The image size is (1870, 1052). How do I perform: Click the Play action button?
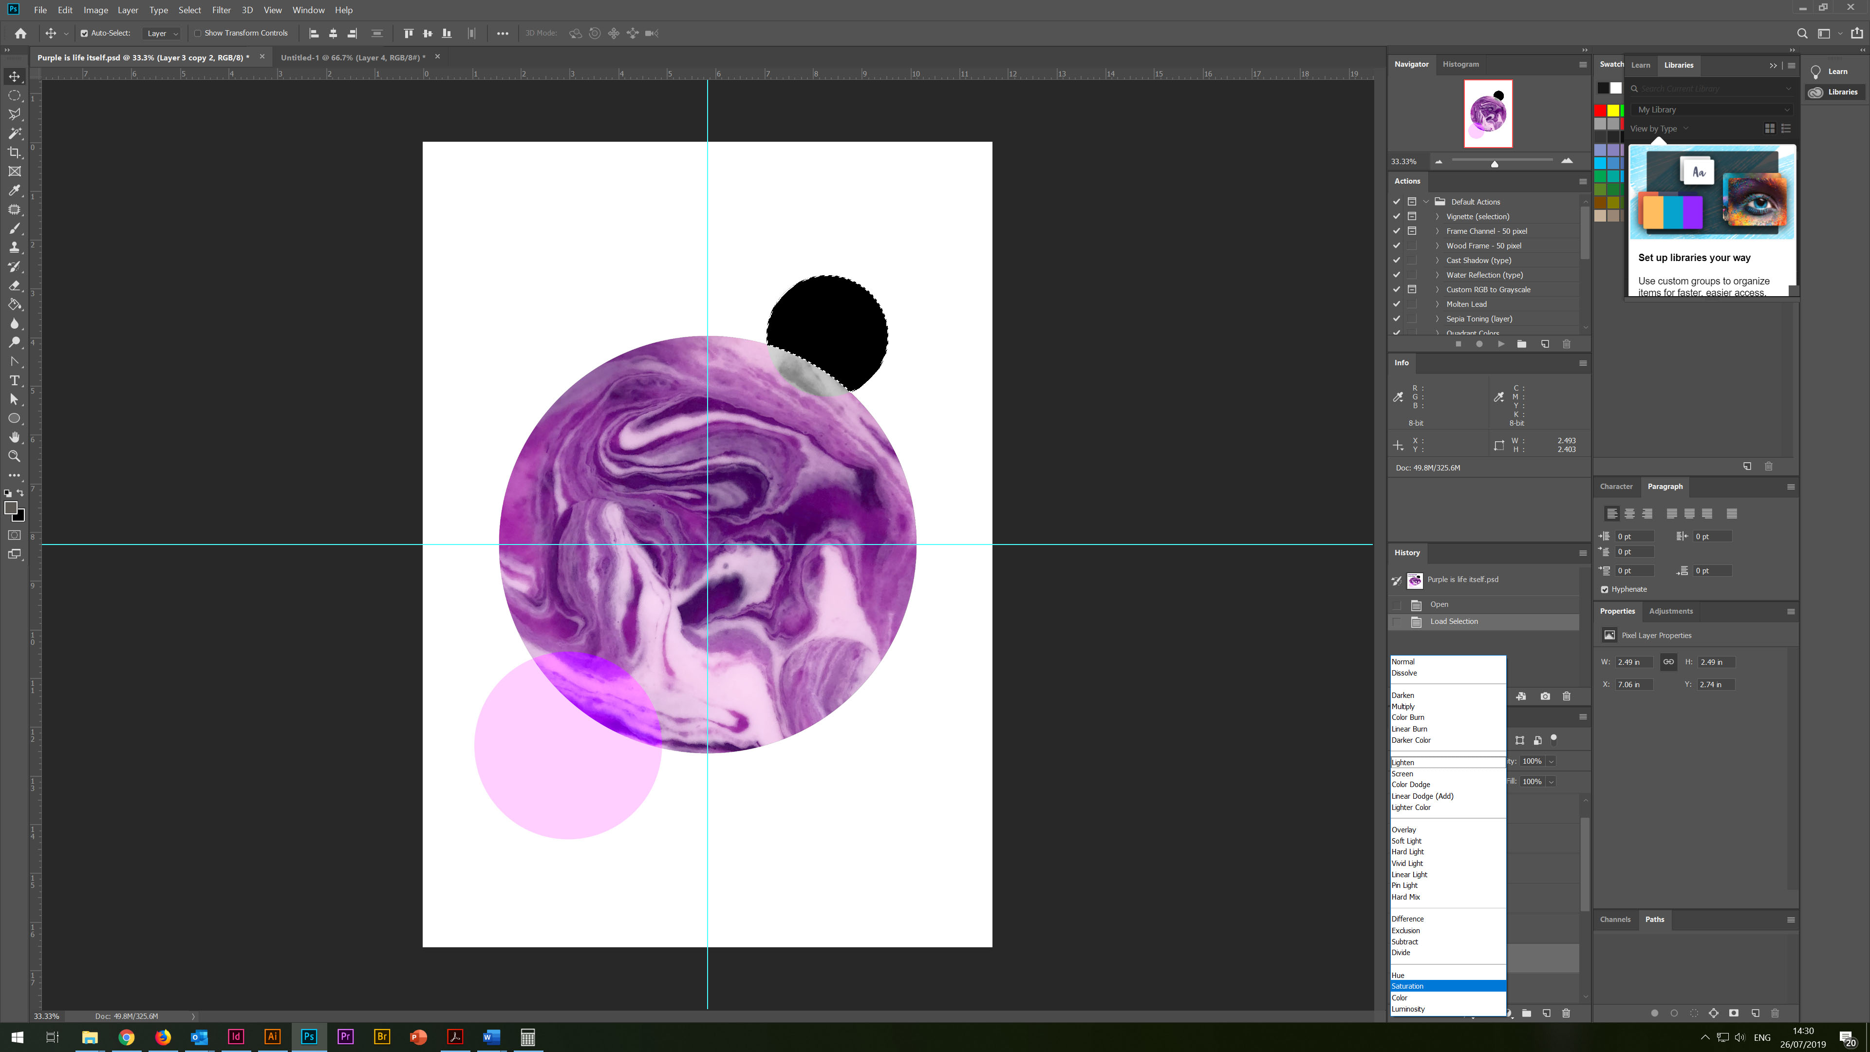(x=1500, y=344)
